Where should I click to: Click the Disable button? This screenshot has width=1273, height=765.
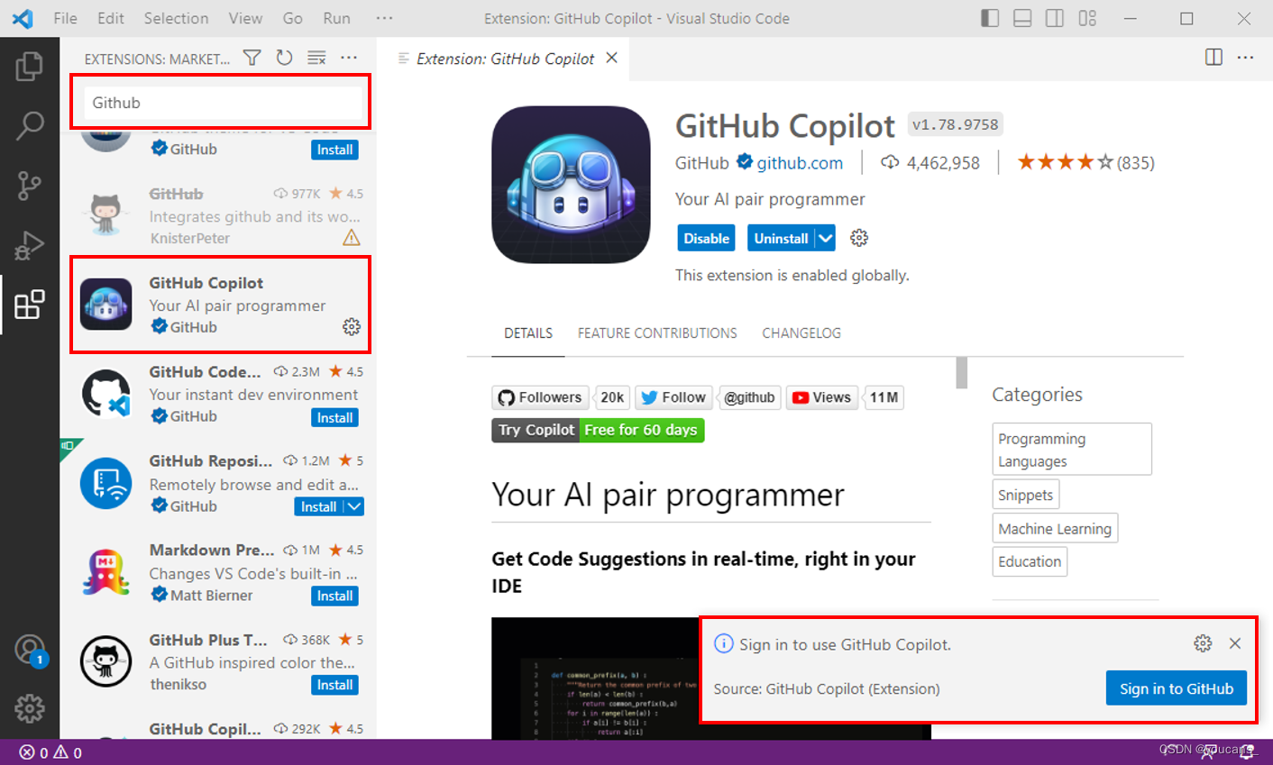click(706, 238)
